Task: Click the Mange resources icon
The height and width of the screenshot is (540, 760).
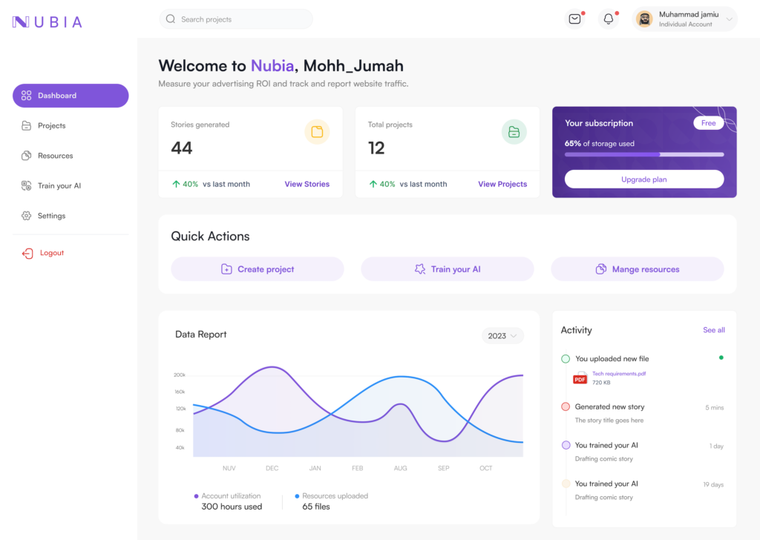Action: (x=600, y=269)
